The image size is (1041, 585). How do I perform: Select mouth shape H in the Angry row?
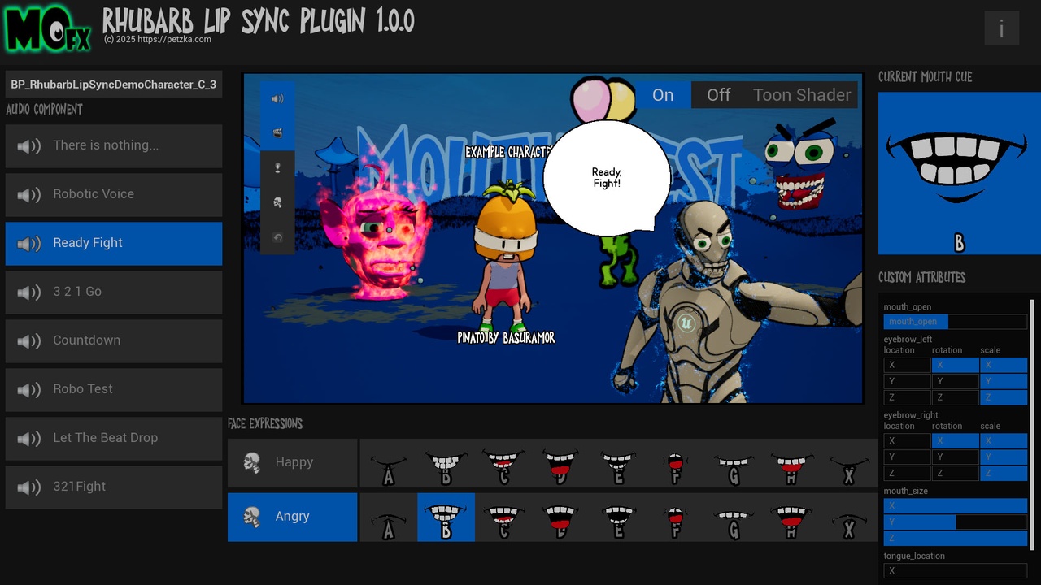click(791, 517)
